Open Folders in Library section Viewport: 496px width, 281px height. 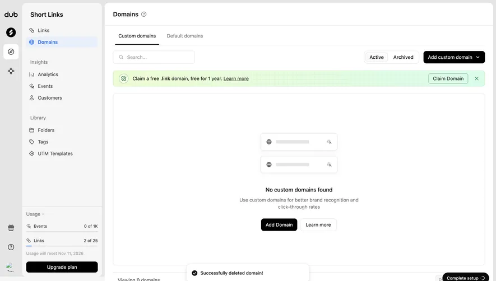click(62, 130)
